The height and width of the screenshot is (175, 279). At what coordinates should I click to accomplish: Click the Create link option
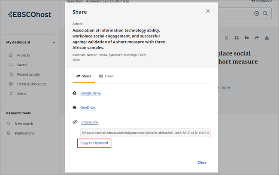click(x=90, y=122)
